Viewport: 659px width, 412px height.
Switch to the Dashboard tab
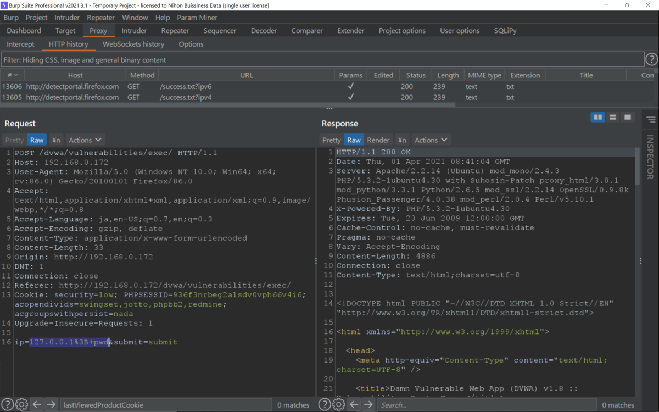[x=24, y=31]
